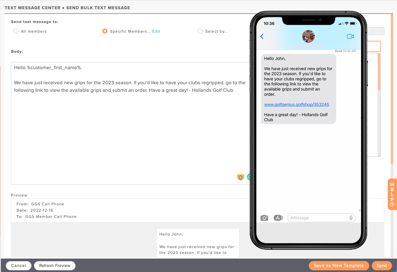This screenshot has width=397, height=272.
Task: Tap the video call icon in phone
Action: [350, 36]
